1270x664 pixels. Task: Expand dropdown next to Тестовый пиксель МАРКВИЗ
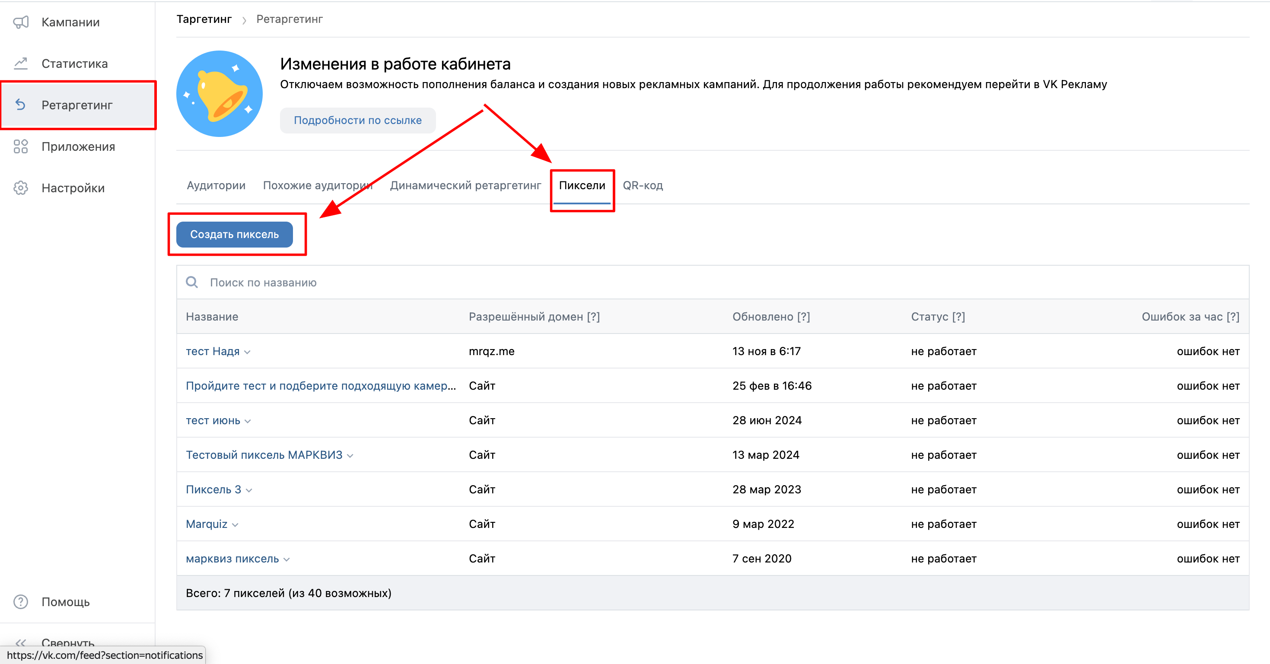pyautogui.click(x=350, y=455)
